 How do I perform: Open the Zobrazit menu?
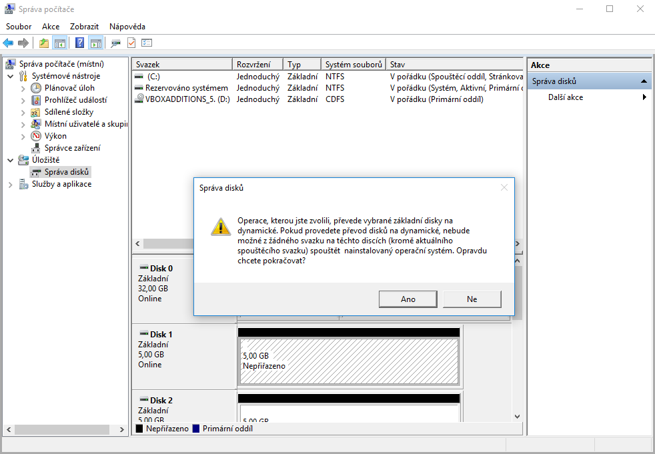(x=84, y=27)
